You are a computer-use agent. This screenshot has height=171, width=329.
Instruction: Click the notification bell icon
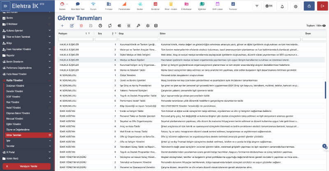(x=282, y=6)
